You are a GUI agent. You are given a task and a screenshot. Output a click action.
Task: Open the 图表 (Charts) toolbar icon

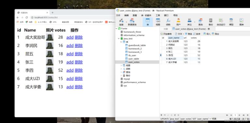[242, 22]
